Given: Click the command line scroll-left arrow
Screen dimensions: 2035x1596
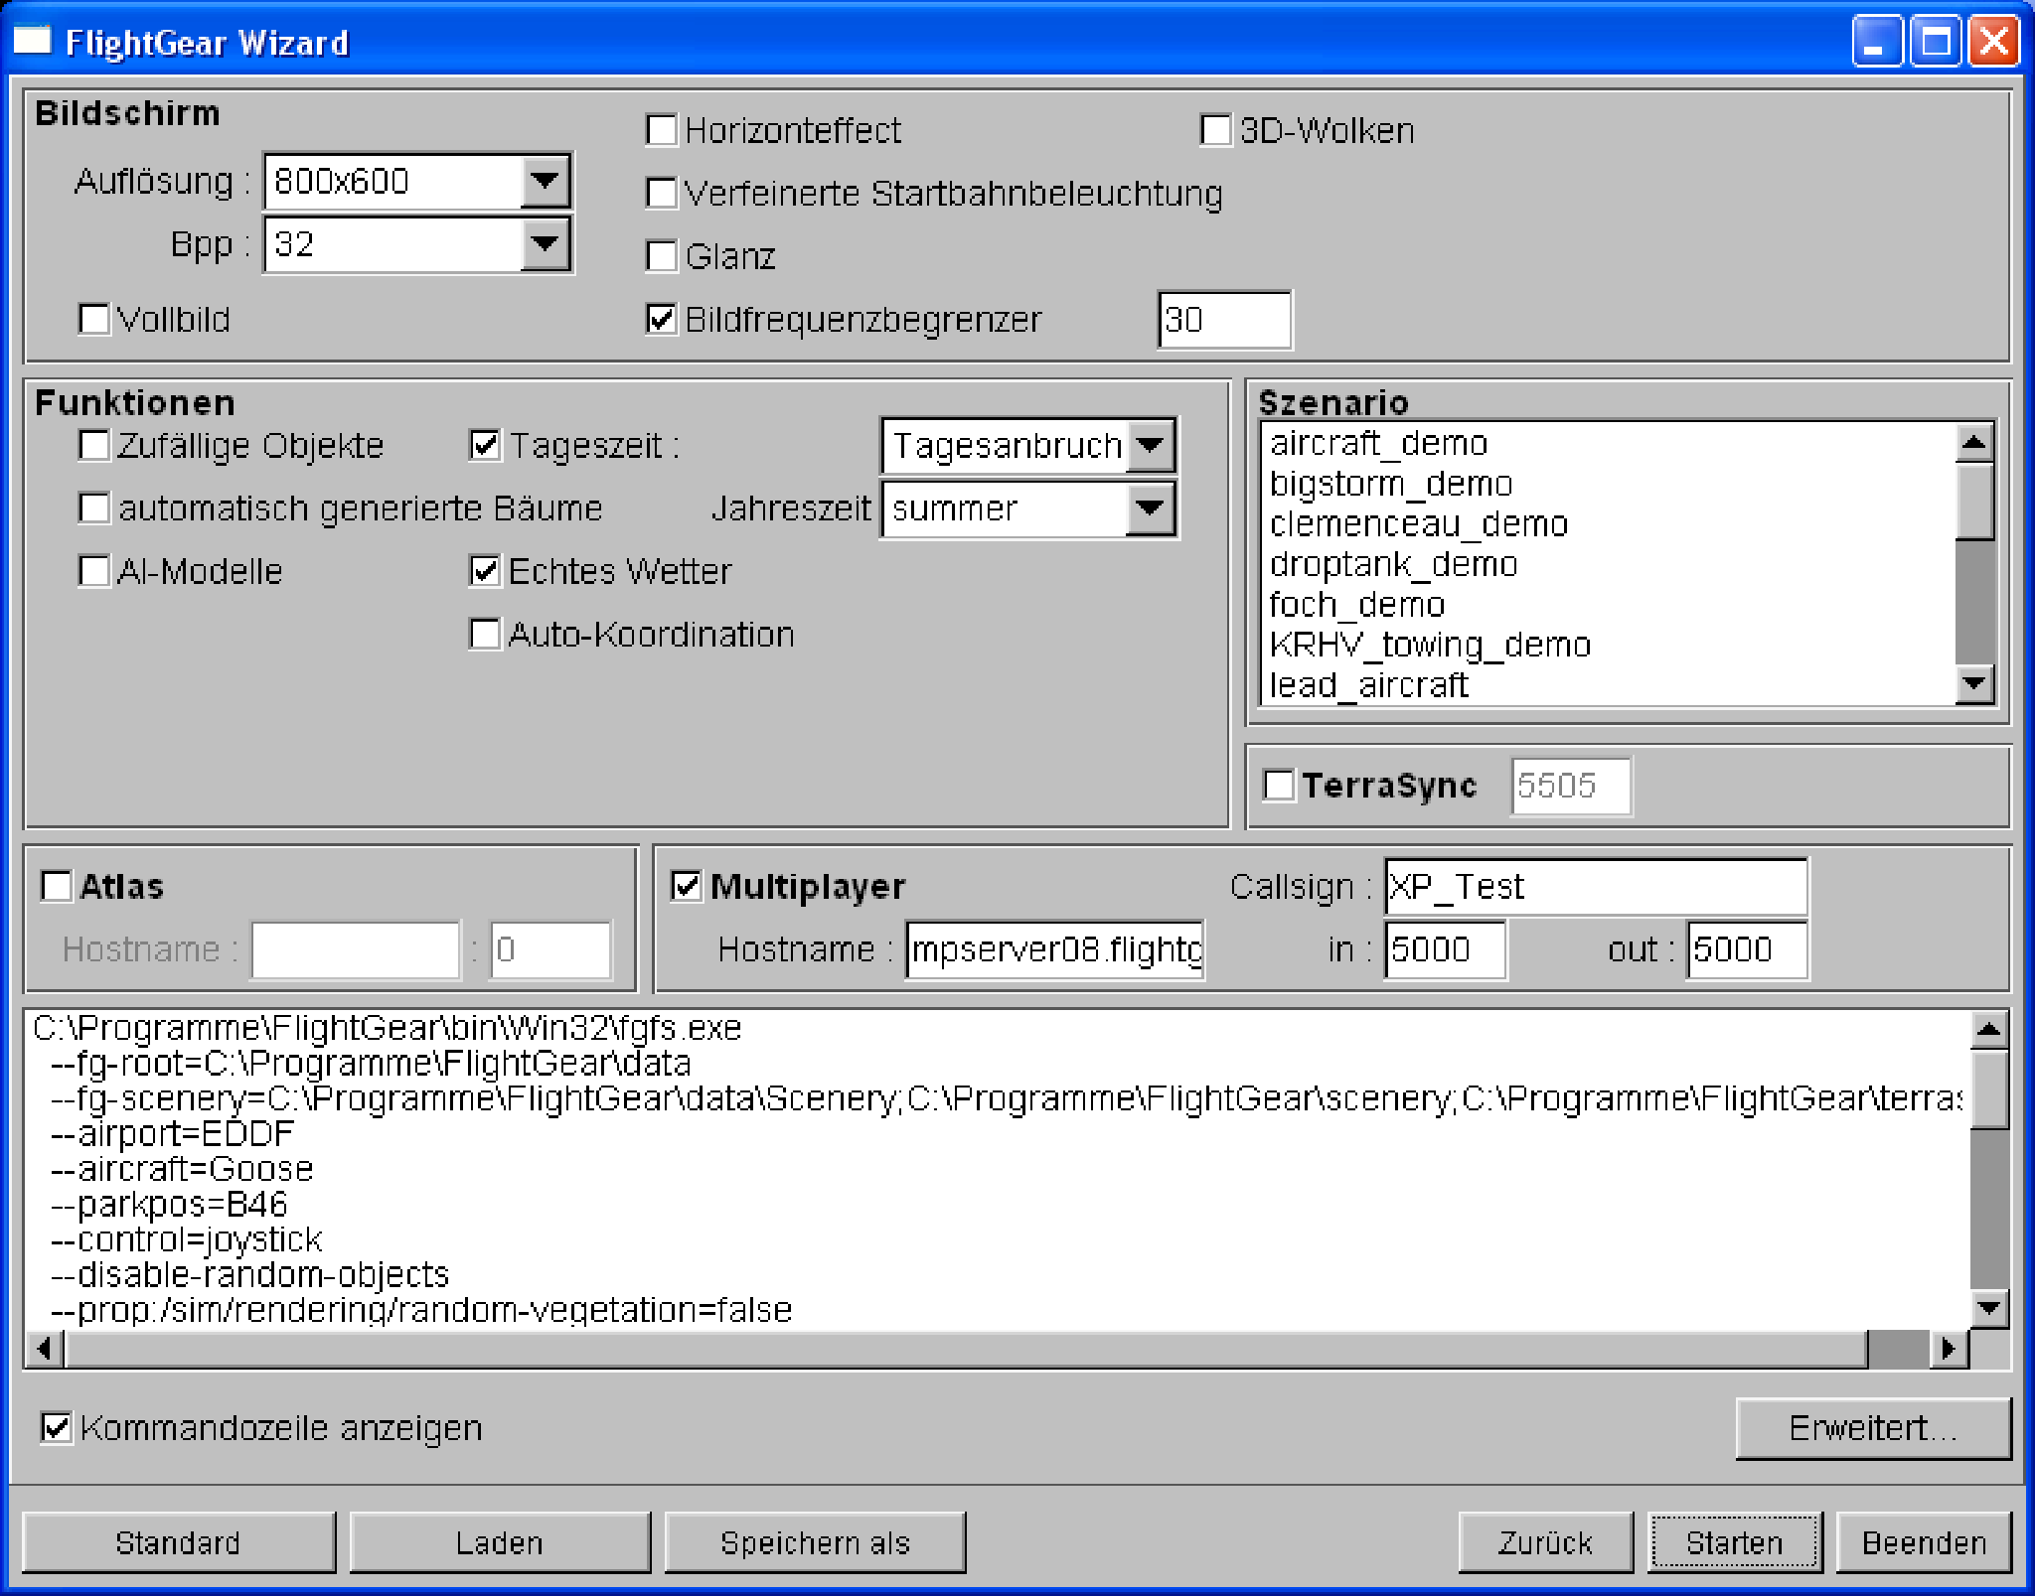Looking at the screenshot, I should 44,1348.
